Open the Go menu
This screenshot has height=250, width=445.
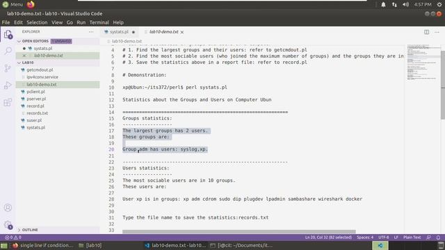tap(70, 22)
